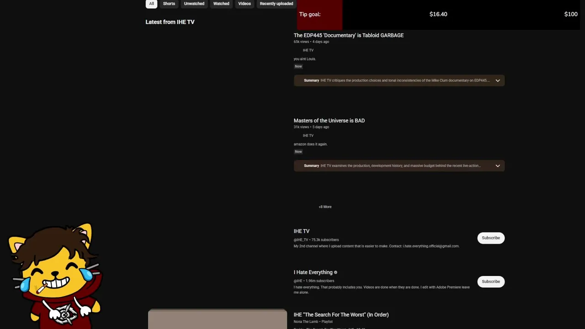The image size is (585, 329).
Task: Click the "My 2nd channel" description text
Action: tap(376, 246)
